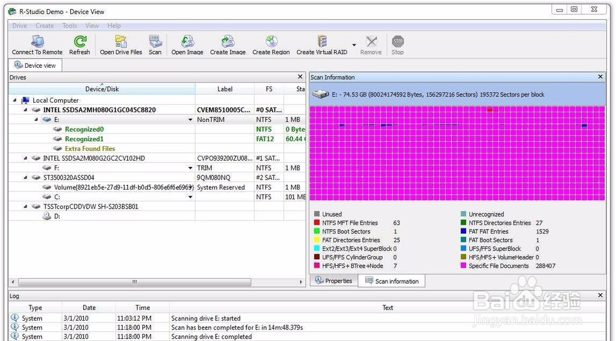The width and height of the screenshot is (616, 341).
Task: Click the NTFS Boot Sectors green swatch
Action: point(317,231)
